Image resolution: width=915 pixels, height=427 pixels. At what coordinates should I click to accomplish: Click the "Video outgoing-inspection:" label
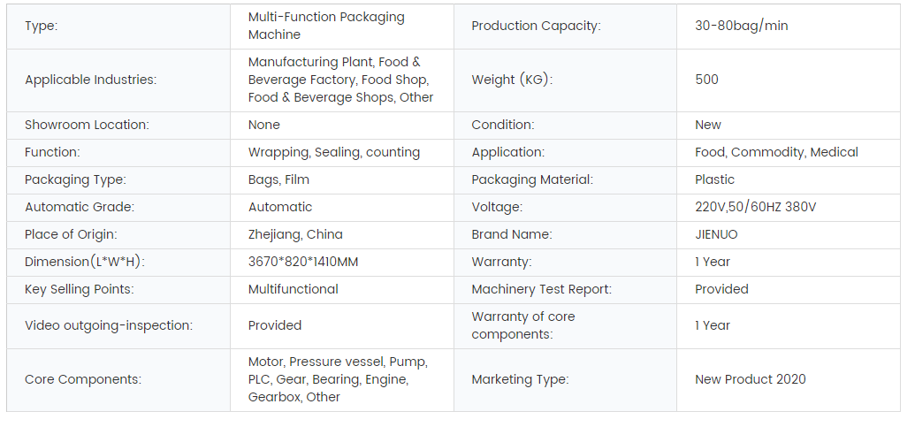(108, 325)
